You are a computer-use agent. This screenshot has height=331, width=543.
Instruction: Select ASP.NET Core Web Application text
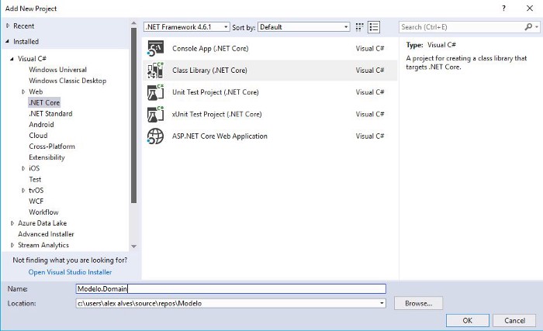[x=220, y=136]
